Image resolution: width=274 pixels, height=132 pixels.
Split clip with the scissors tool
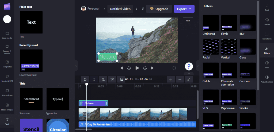coord(103,79)
